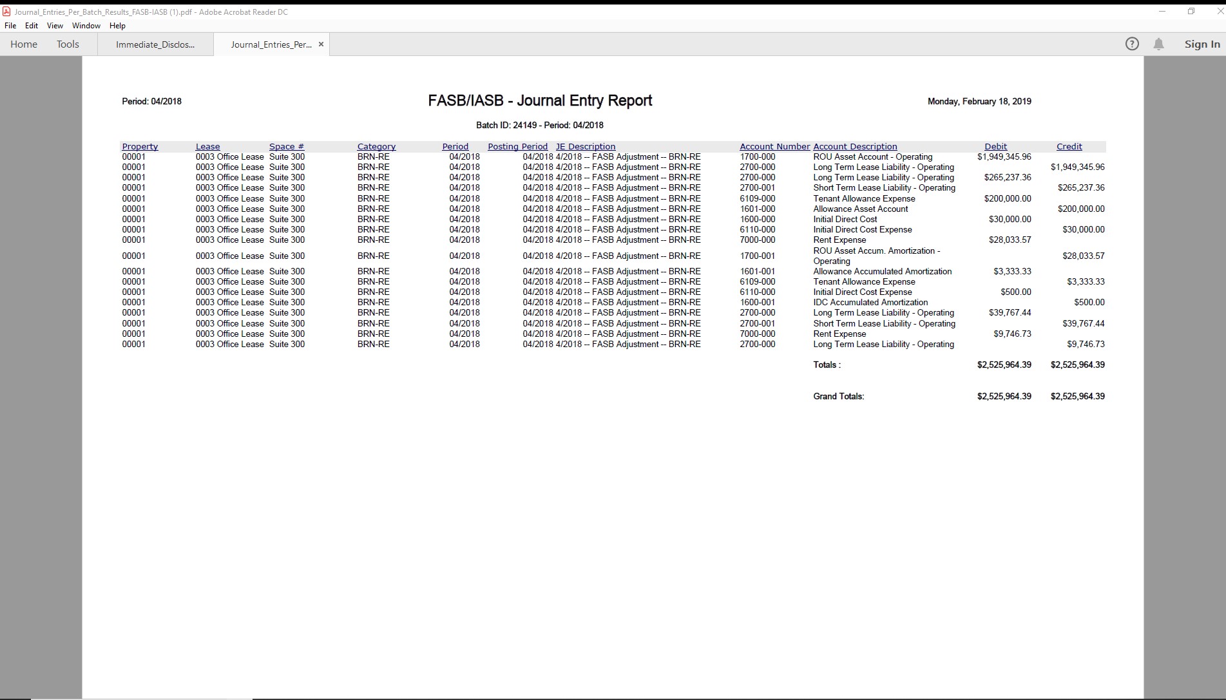Viewport: 1226px width, 700px height.
Task: Click Allowance Asset Account description
Action: click(860, 209)
